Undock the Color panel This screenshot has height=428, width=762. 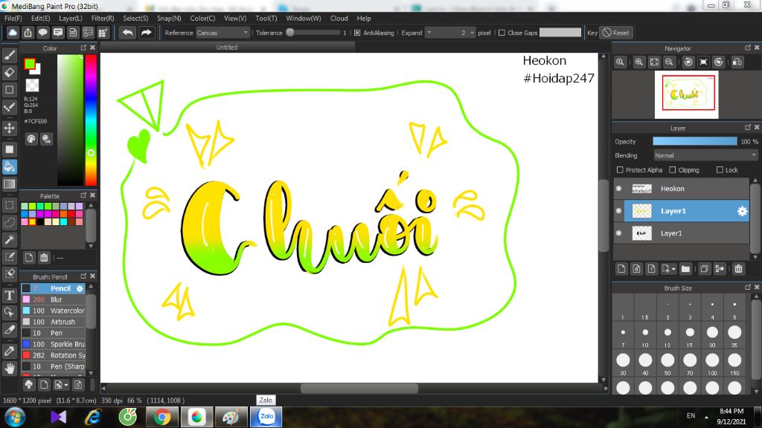tap(83, 48)
